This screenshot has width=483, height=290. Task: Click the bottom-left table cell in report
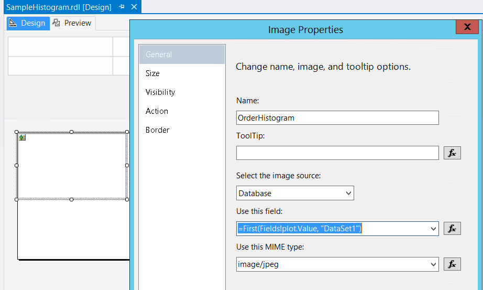pyautogui.click(x=60, y=66)
